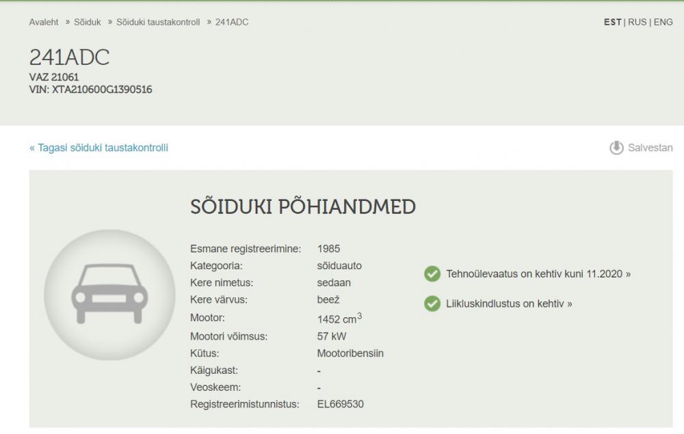Expand Tehnoülevaatus on kehtiv kuni 11.2020 details

click(x=538, y=274)
